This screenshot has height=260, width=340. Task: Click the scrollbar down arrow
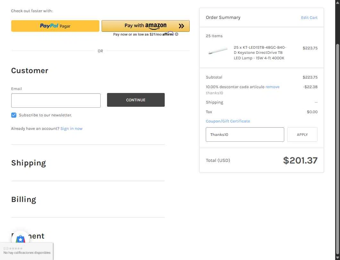point(337,258)
